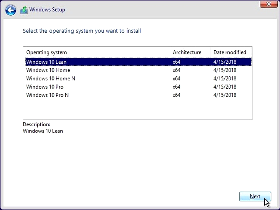Click the 4/15/2018 date in the Lean row

225,62
